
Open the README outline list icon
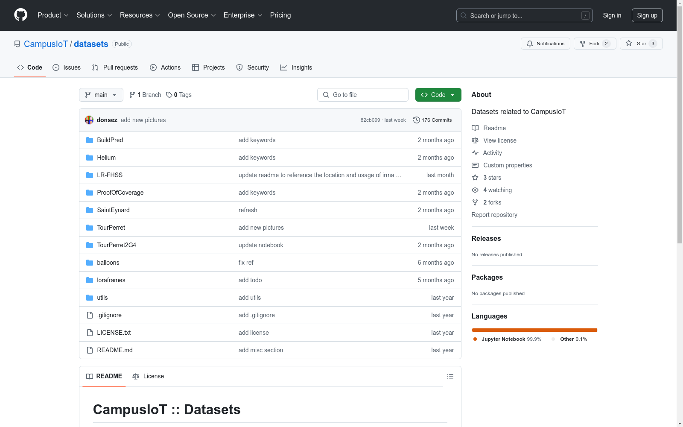[x=450, y=377]
